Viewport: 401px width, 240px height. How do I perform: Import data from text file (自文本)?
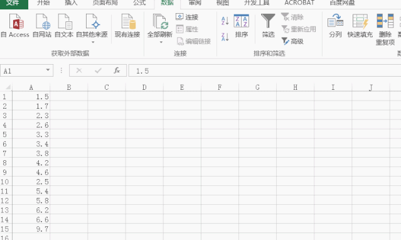click(x=64, y=26)
